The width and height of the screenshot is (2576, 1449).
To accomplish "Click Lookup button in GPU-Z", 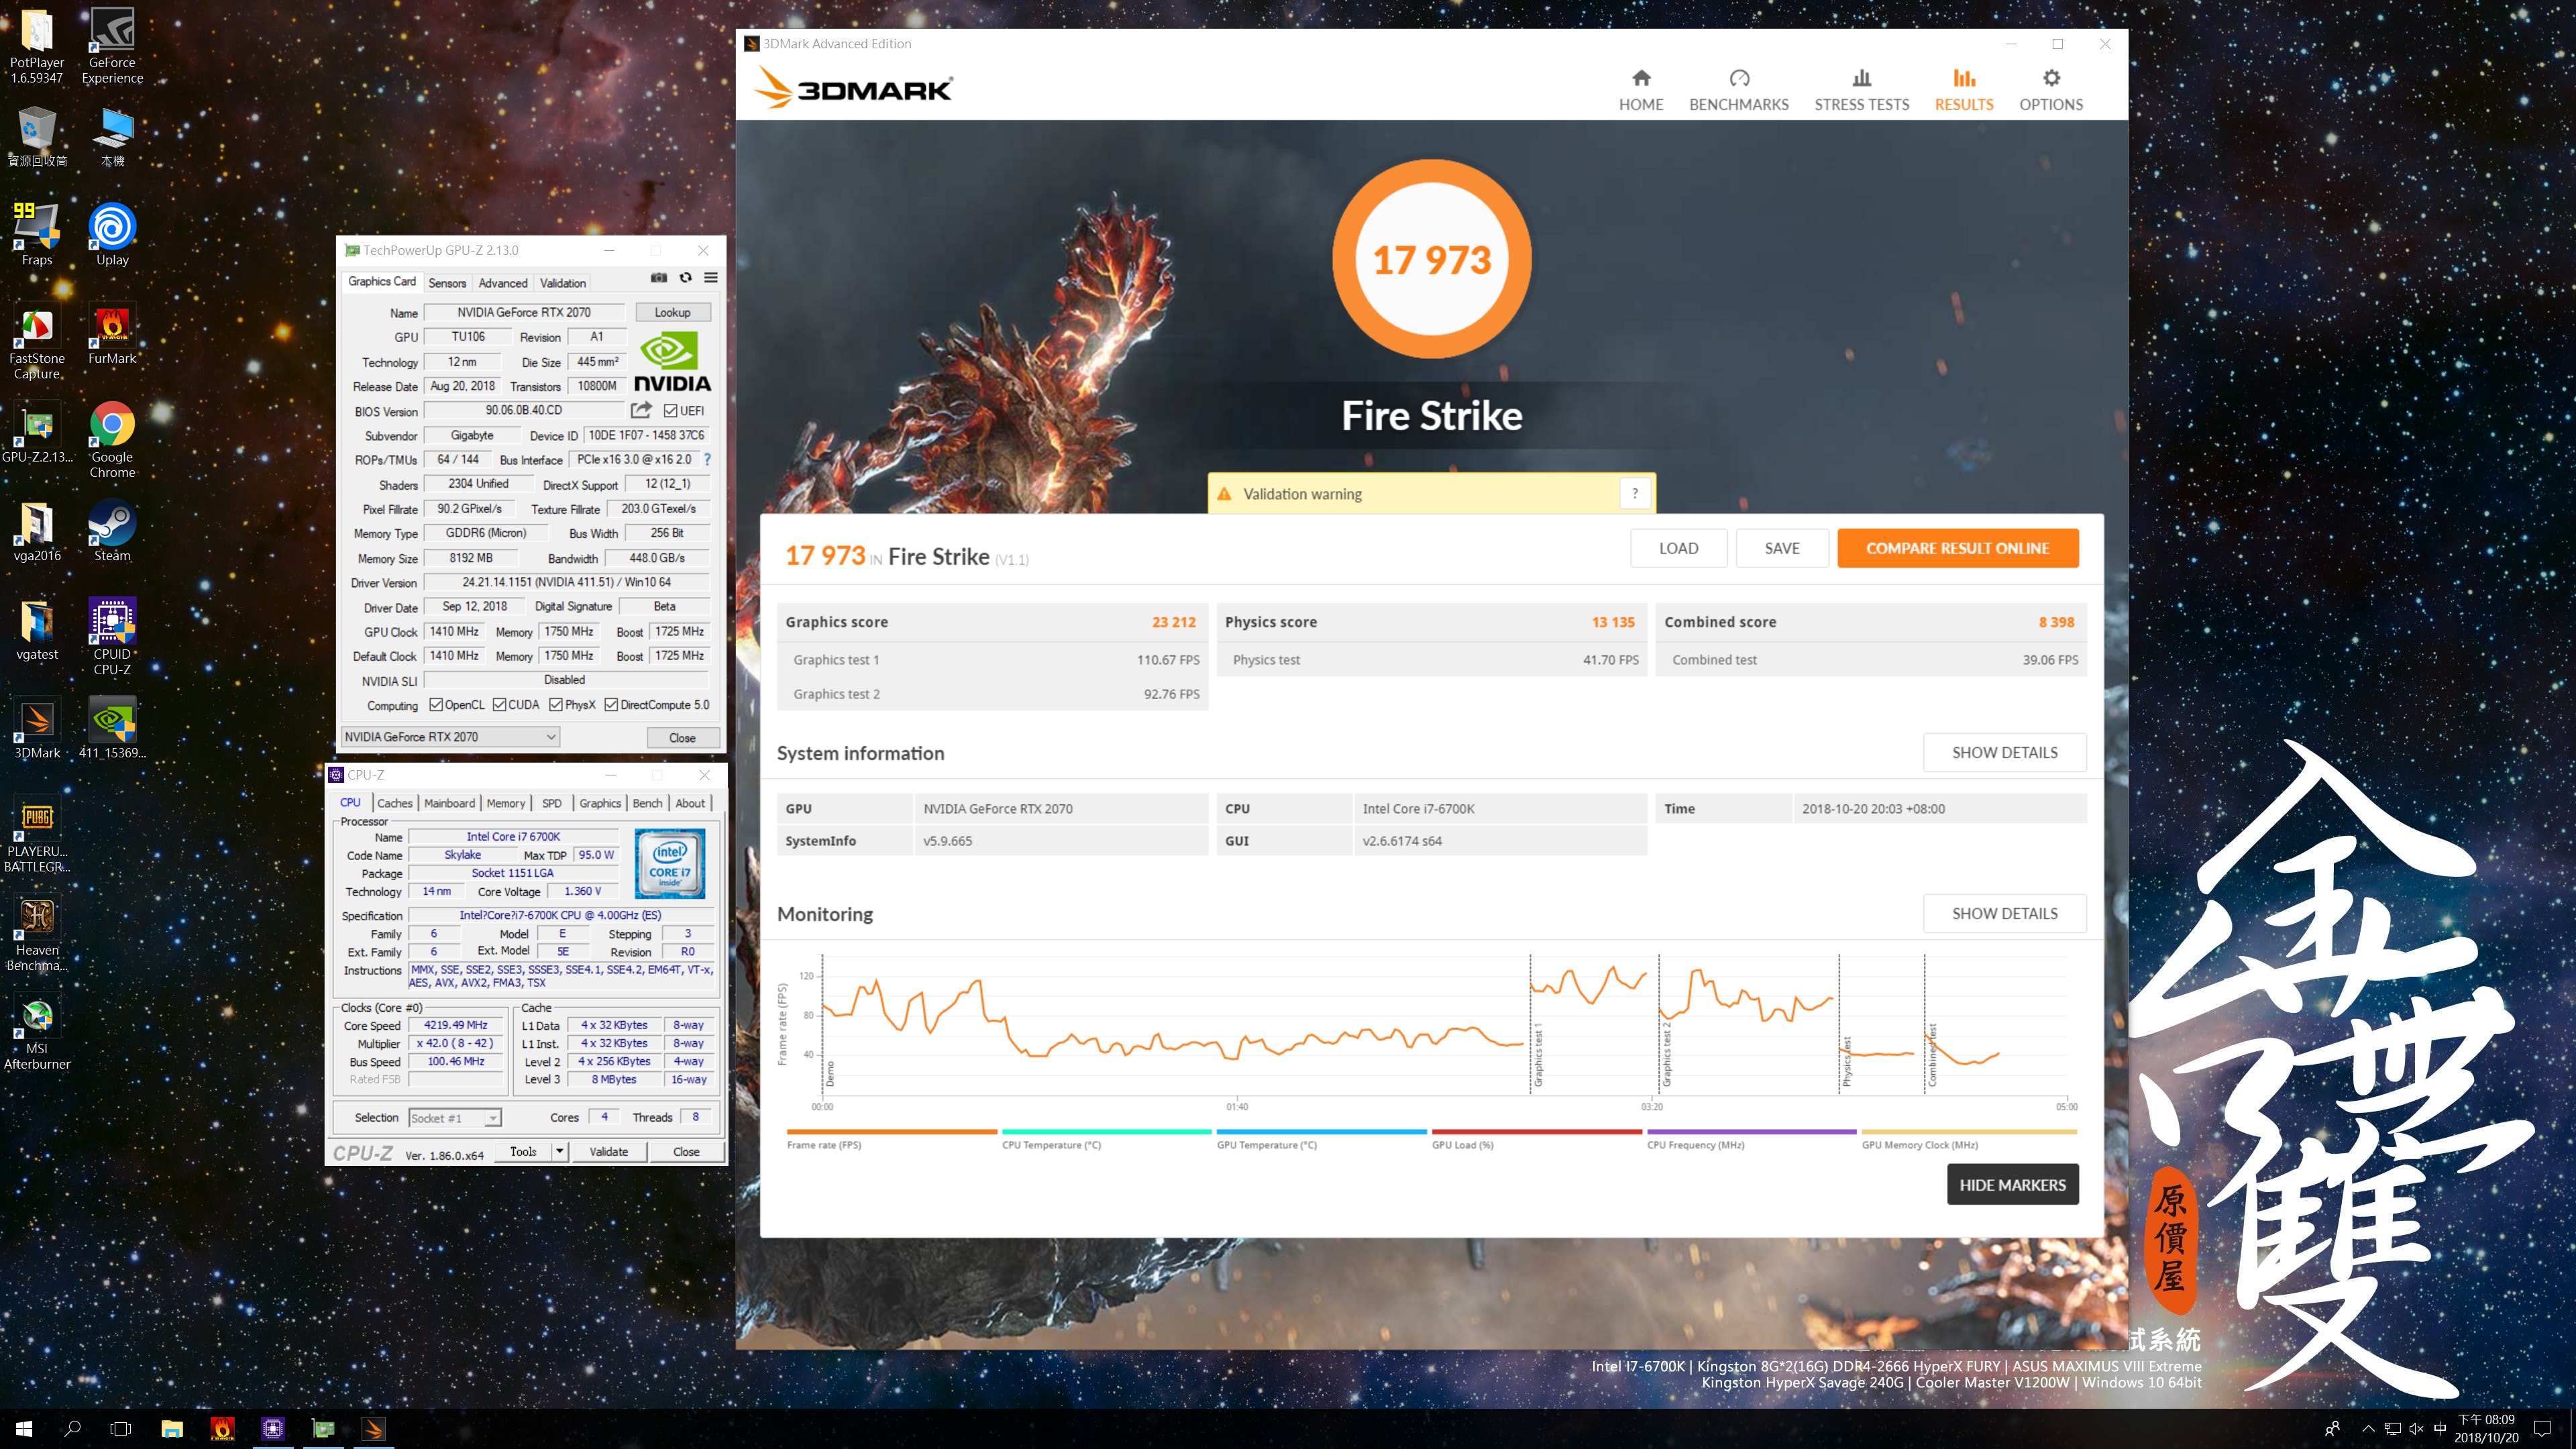I will click(672, 312).
